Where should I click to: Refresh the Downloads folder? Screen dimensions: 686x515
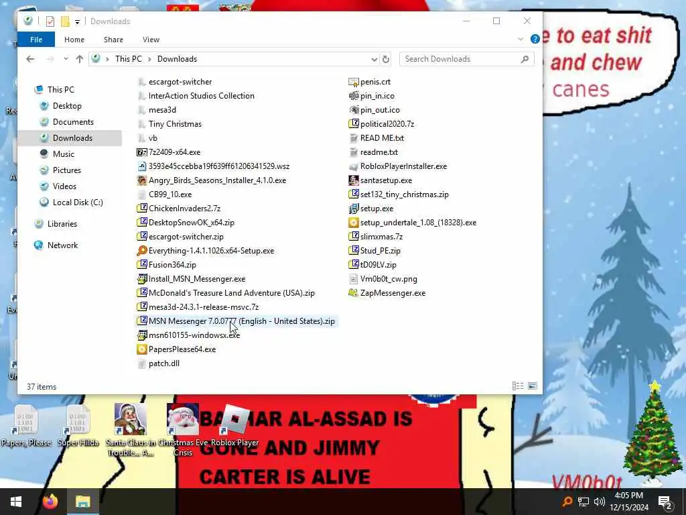pos(385,59)
